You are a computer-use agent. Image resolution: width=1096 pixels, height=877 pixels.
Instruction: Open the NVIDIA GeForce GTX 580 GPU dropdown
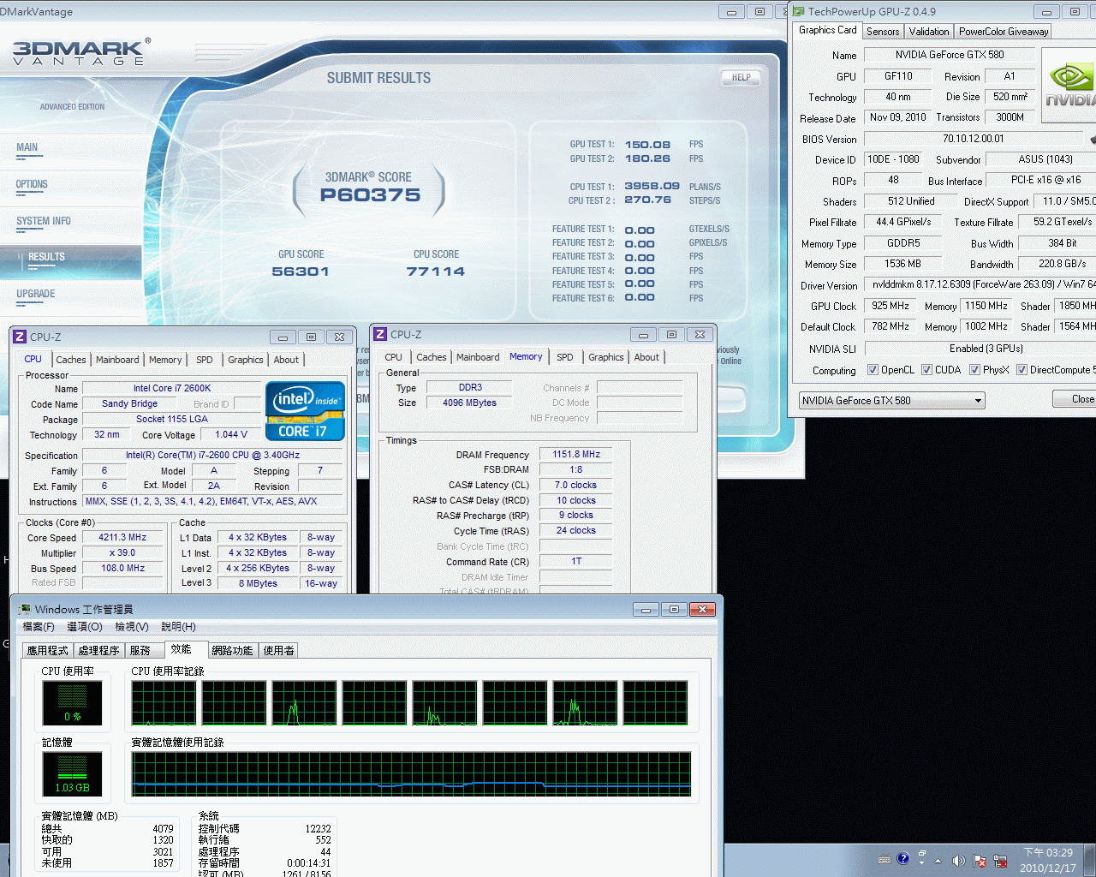[x=892, y=400]
